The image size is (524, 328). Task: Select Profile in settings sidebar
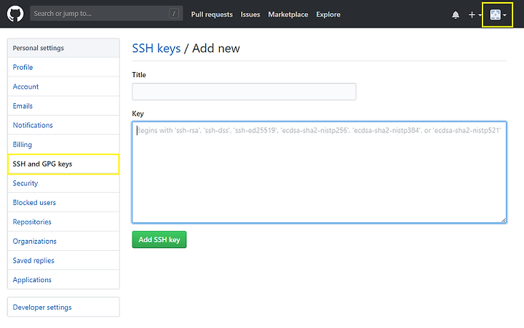[x=63, y=67]
